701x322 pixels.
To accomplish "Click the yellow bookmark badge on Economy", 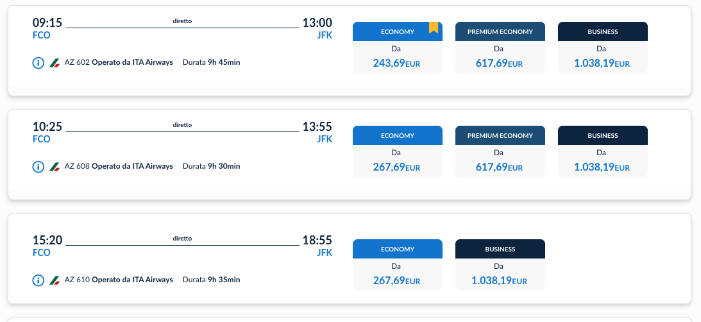I will (433, 28).
